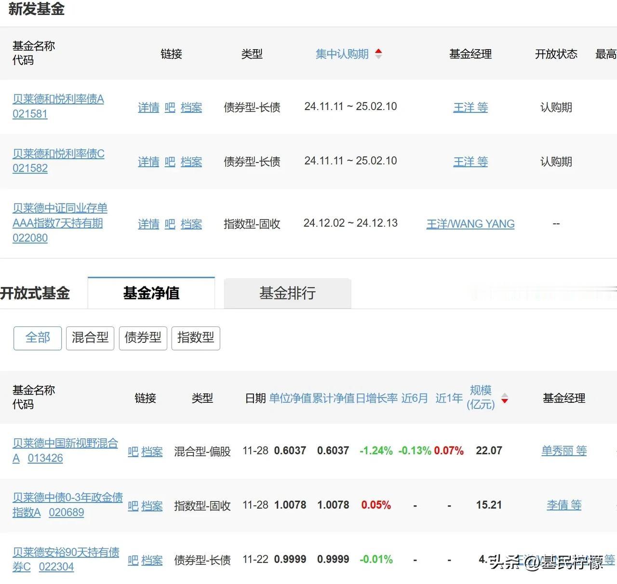The image size is (617, 584).
Task: Select 混合型 filter button
Action: [90, 338]
